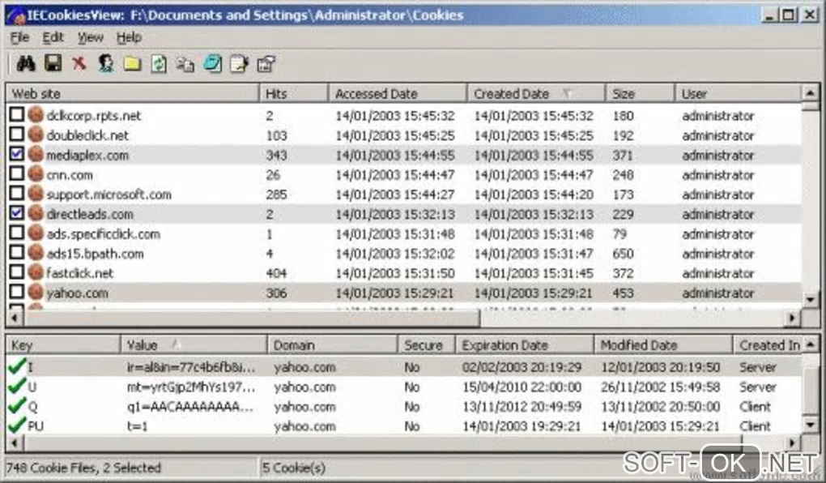Sort cookies by Domain column header

332,345
